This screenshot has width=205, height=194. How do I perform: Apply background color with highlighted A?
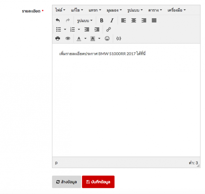pyautogui.click(x=93, y=38)
